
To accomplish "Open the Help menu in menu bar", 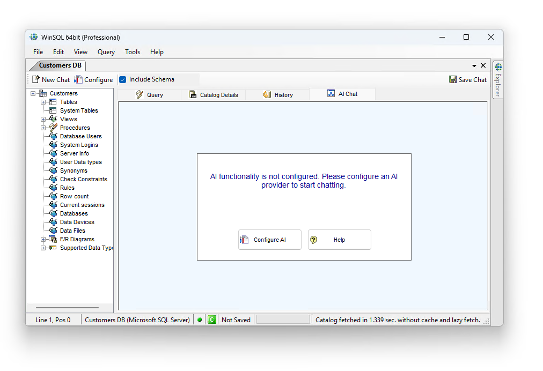I will tap(157, 52).
